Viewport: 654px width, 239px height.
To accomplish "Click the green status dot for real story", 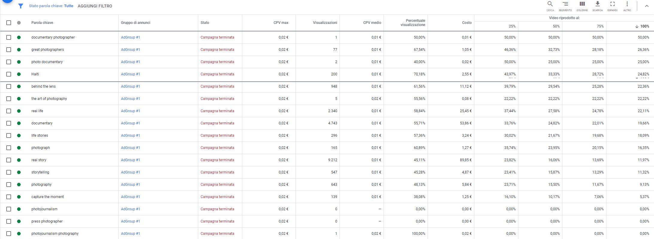I will (x=19, y=160).
